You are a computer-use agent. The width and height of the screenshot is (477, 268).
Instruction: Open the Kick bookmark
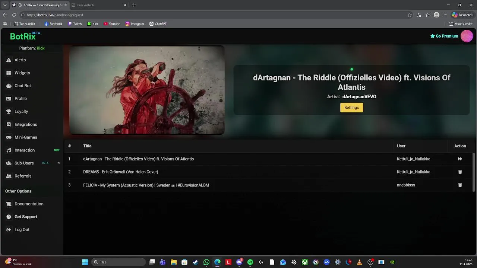coord(93,24)
